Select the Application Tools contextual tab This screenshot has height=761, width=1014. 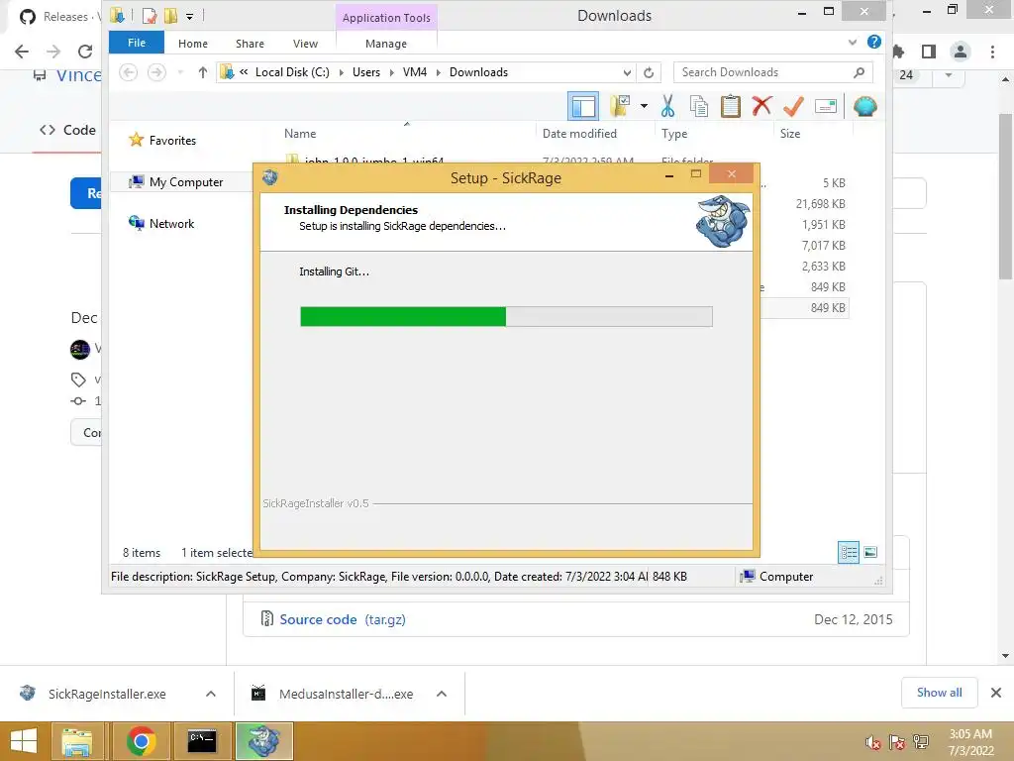[x=386, y=18]
